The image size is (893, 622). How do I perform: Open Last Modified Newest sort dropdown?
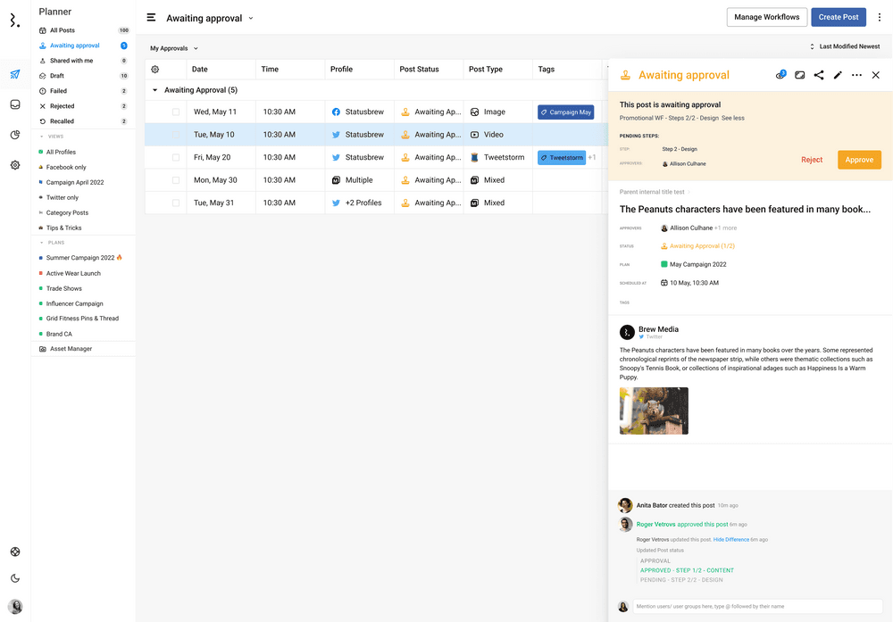pyautogui.click(x=844, y=46)
